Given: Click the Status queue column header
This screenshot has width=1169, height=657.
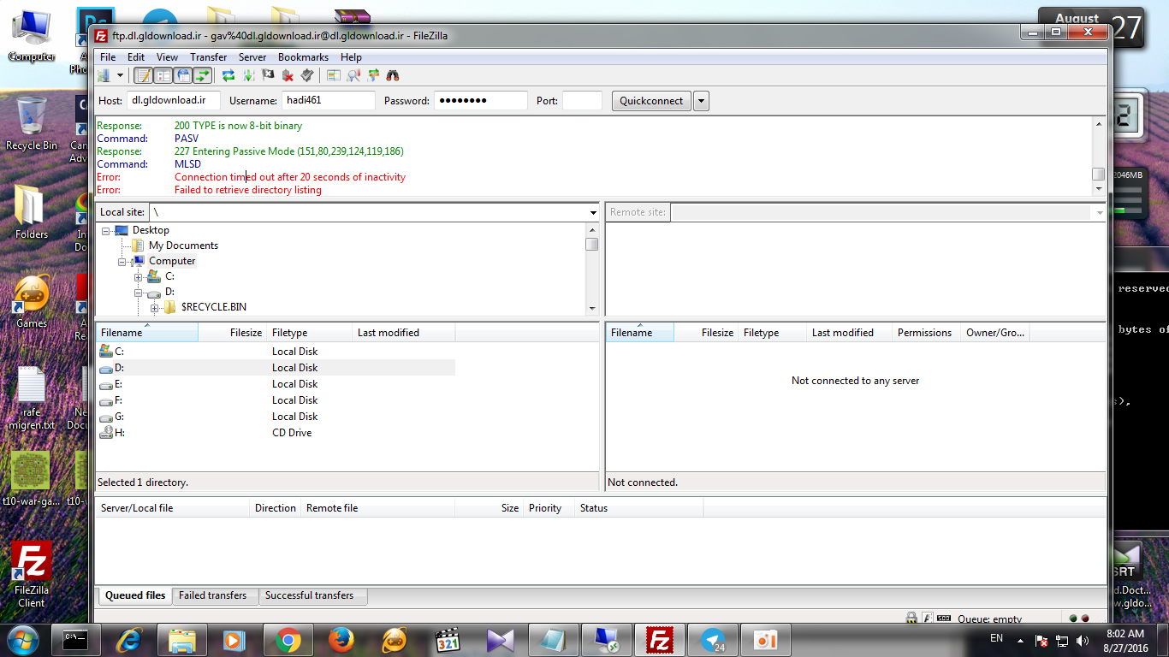Looking at the screenshot, I should pos(638,508).
